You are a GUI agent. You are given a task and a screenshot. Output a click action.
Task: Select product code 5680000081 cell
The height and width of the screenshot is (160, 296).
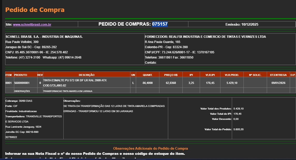[22, 83]
